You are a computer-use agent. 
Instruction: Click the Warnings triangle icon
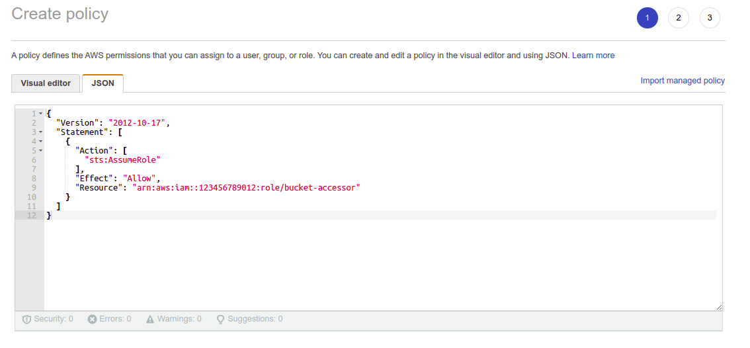click(x=150, y=320)
